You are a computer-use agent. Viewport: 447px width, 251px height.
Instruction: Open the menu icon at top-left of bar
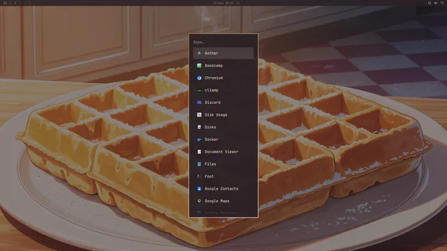pyautogui.click(x=5, y=3)
